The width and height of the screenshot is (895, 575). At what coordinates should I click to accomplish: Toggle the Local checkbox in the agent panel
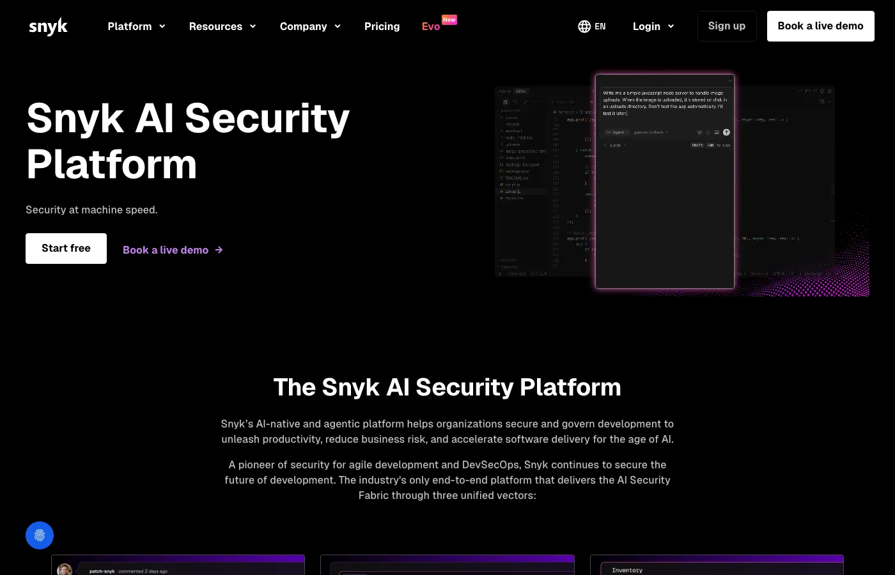[606, 145]
